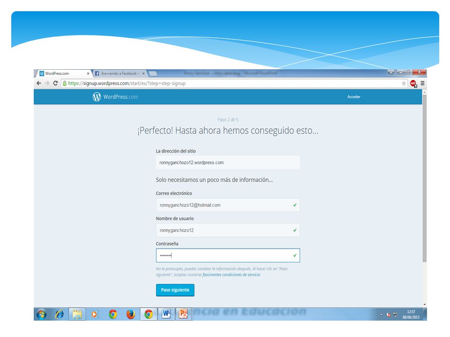The width and height of the screenshot is (450, 337).
Task: Close the Bienvenido a Facebook tab
Action: click(x=143, y=73)
